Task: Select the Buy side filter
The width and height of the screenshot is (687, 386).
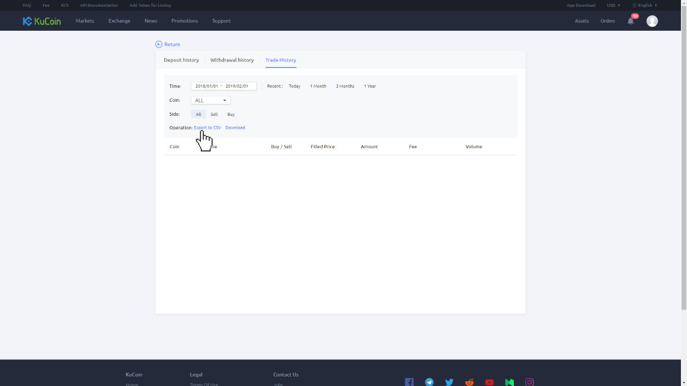Action: [x=231, y=114]
